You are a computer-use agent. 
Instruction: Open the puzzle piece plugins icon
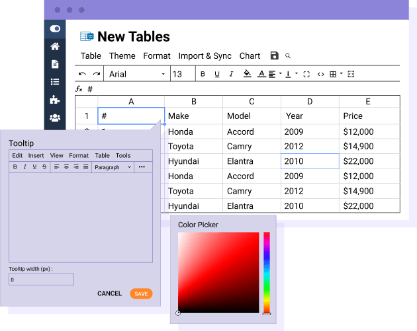55,100
